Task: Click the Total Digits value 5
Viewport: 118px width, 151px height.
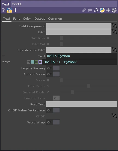Action: tap(48, 86)
